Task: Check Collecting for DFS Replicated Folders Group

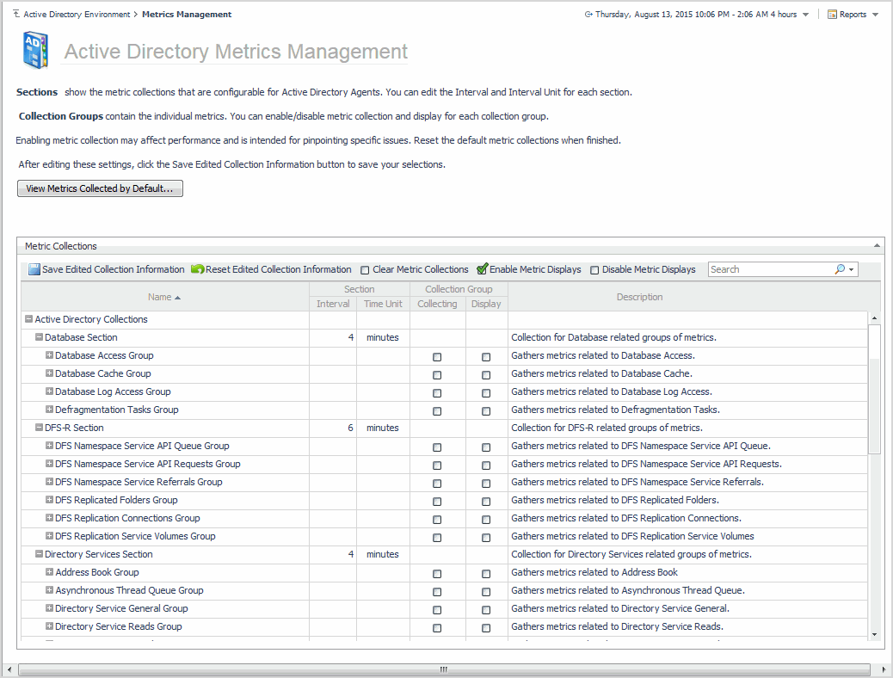Action: coord(437,501)
